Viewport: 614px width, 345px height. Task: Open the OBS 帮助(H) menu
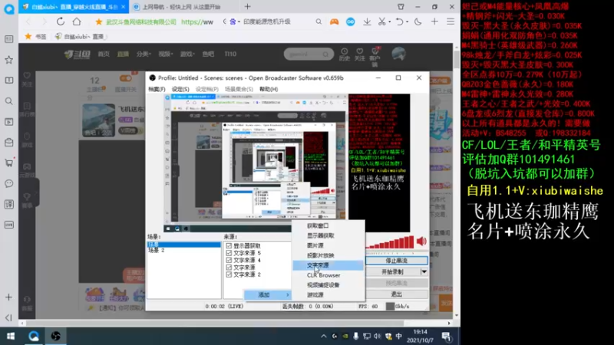[x=269, y=89]
